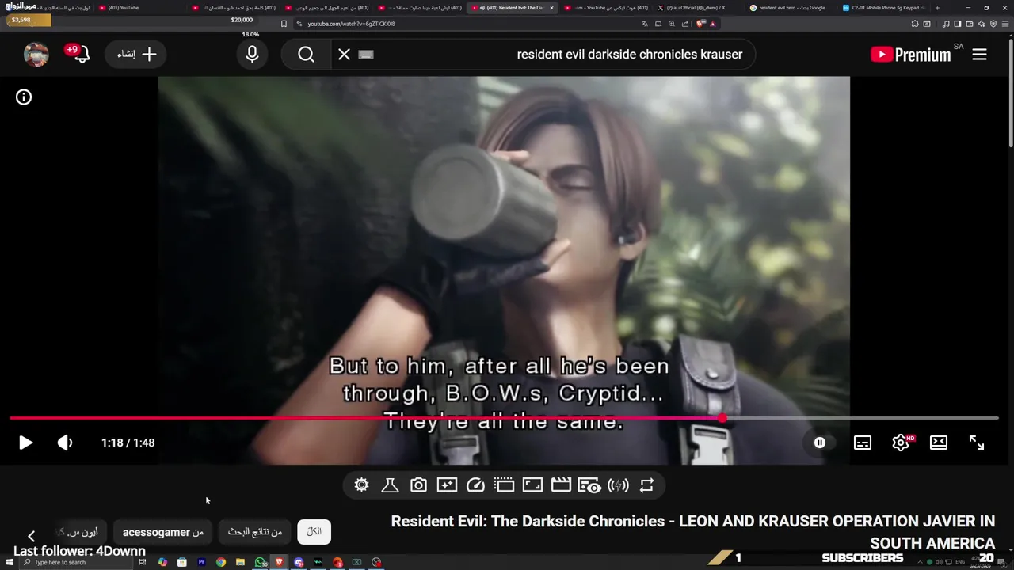This screenshot has width=1014, height=570.
Task: Toggle cinema mode clapperboard icon
Action: [561, 485]
